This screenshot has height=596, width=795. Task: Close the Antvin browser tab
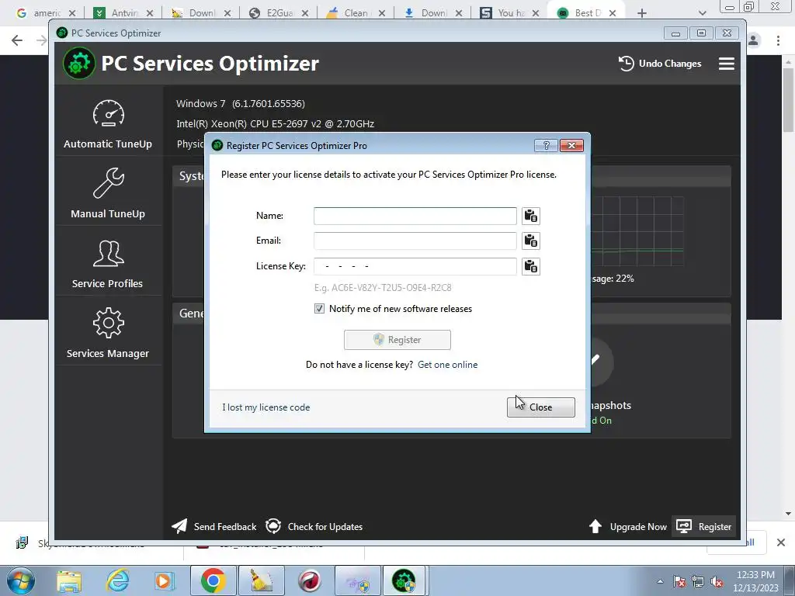[150, 14]
